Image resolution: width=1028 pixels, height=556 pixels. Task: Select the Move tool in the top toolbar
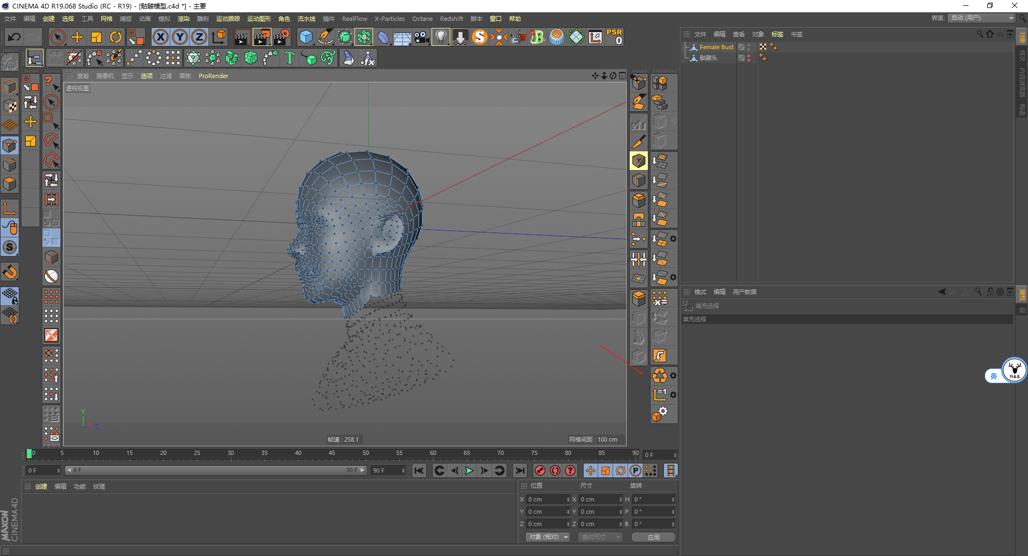click(77, 37)
